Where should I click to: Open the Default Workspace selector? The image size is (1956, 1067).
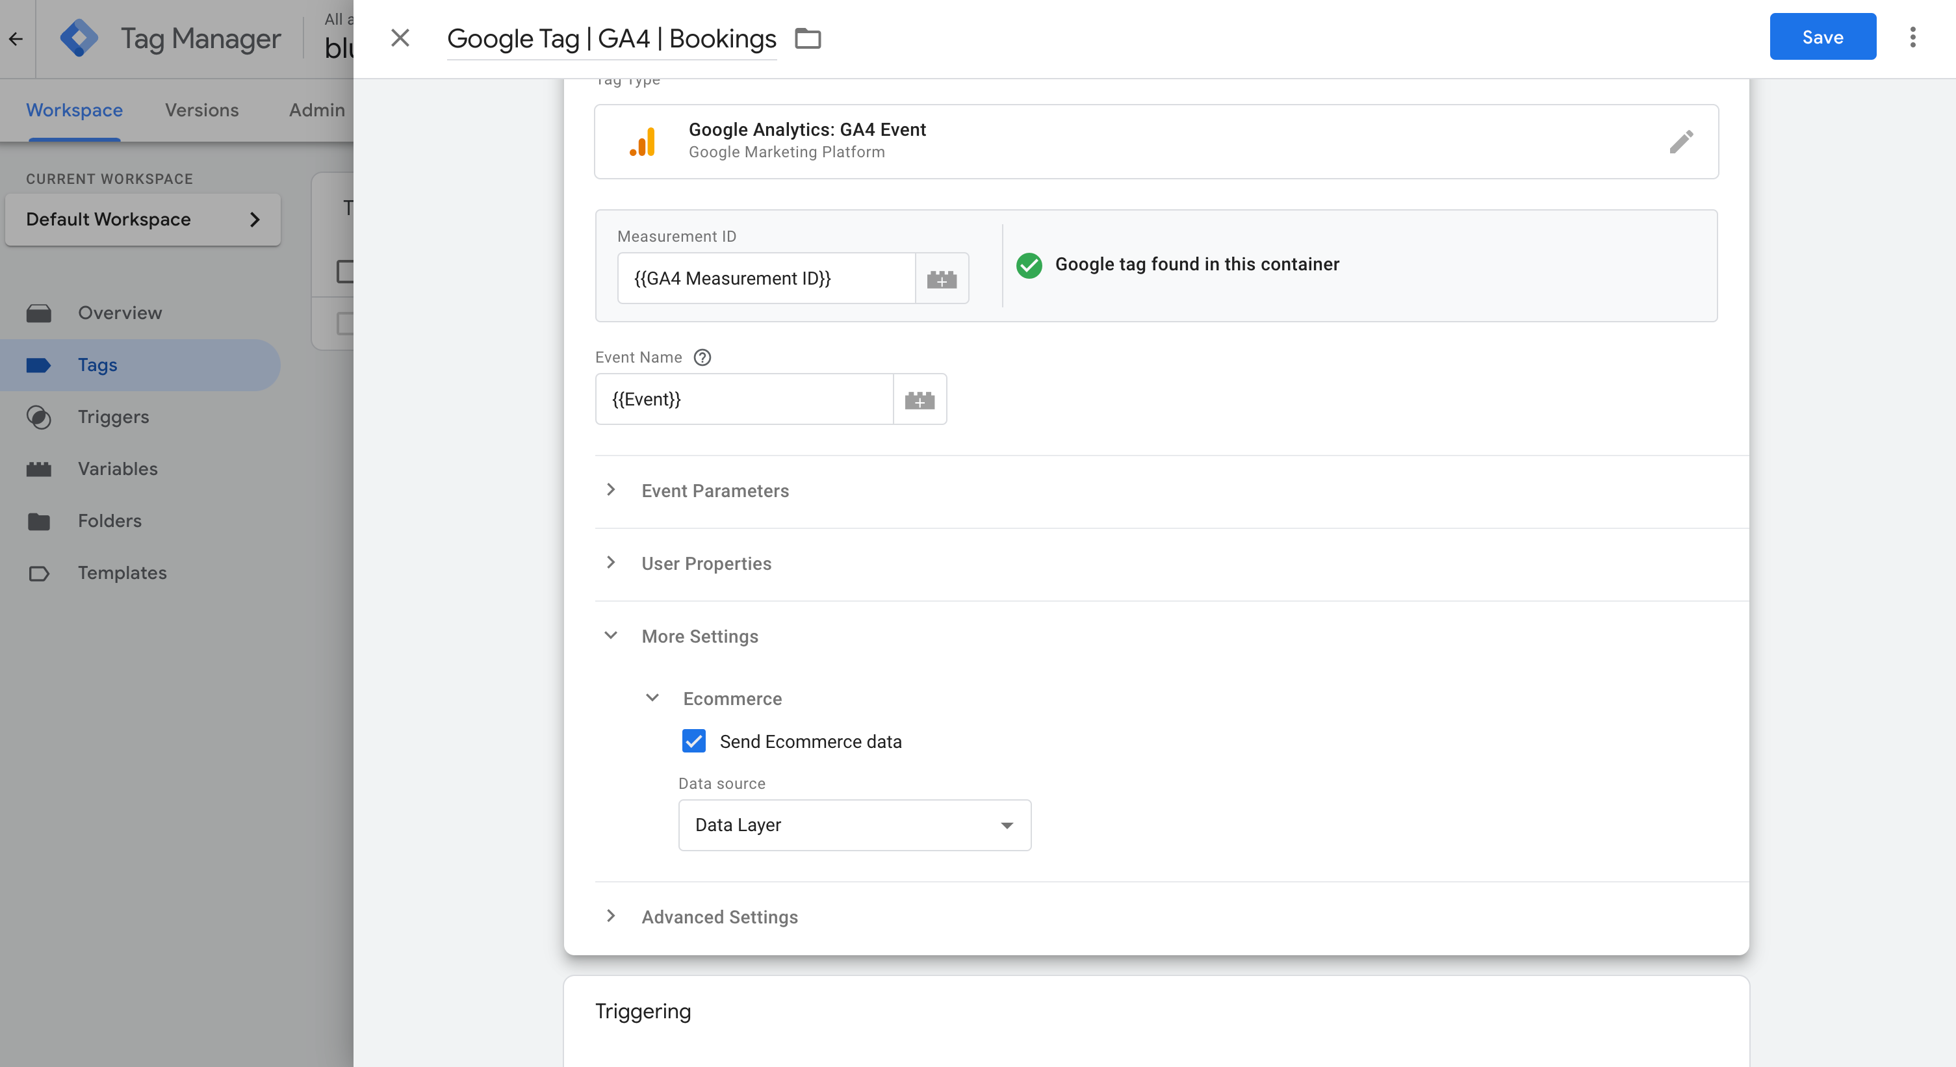143,220
